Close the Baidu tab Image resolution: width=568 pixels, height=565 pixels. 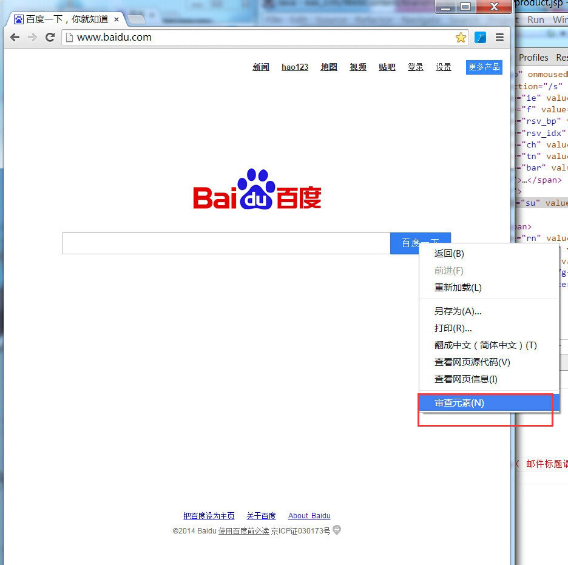[117, 19]
